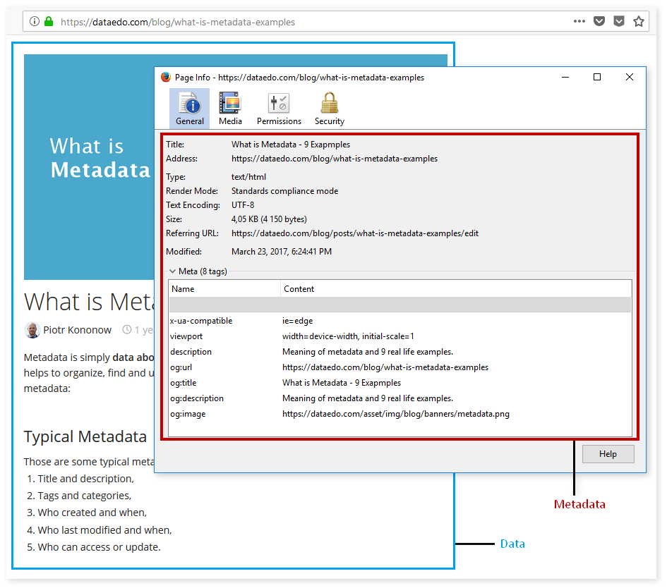This screenshot has height=588, width=667.
Task: Maximize the Page Info window
Action: [x=597, y=78]
